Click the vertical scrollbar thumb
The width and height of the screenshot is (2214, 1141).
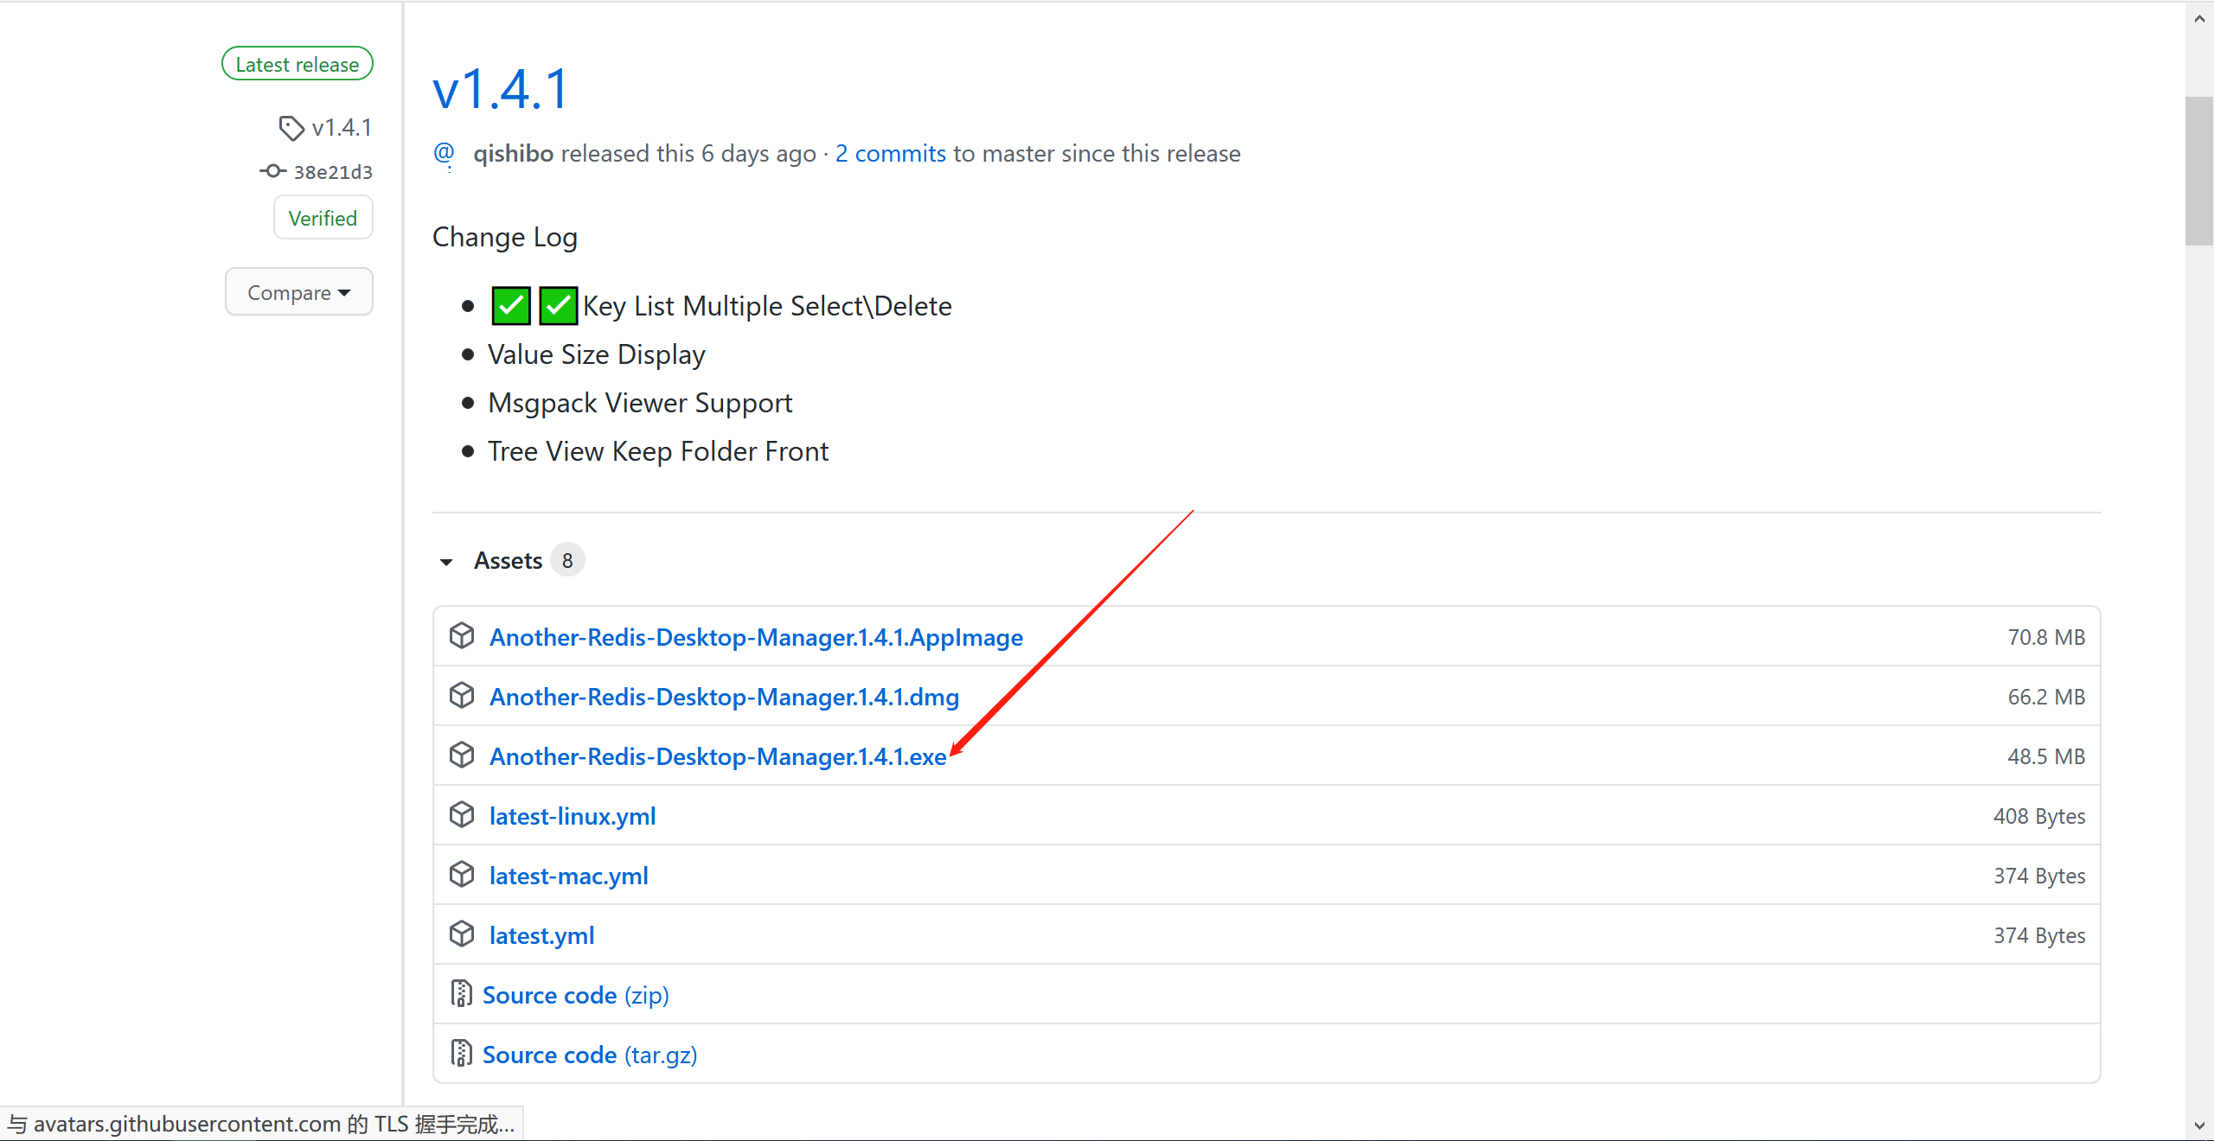(x=2199, y=171)
